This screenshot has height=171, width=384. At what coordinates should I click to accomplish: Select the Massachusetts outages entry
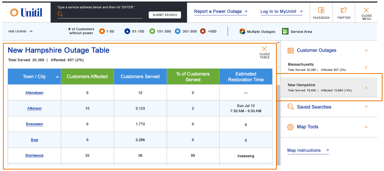(x=328, y=67)
